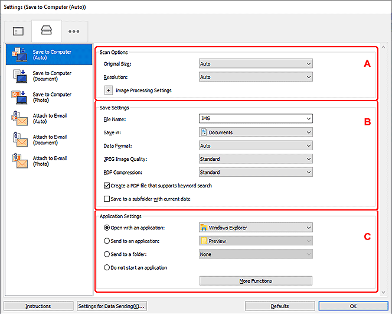Select Attach to E-mail (Auto) icon

pyautogui.click(x=18, y=119)
